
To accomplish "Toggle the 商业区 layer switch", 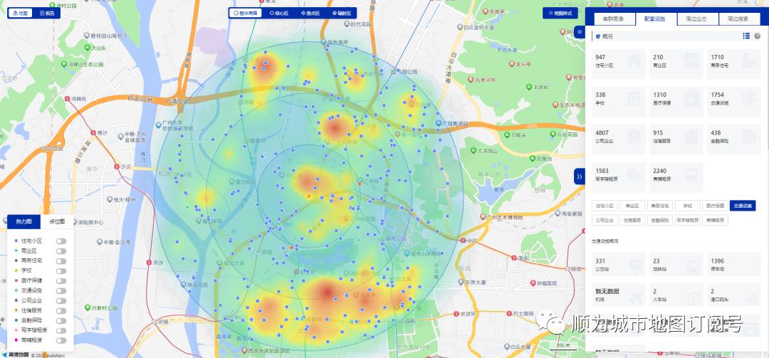I will tap(61, 251).
